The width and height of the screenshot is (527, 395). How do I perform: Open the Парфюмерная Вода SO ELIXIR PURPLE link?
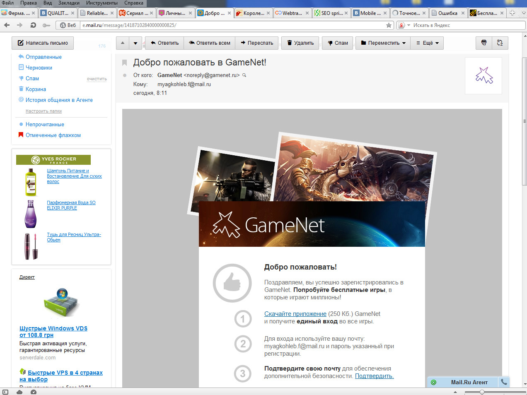pyautogui.click(x=71, y=205)
